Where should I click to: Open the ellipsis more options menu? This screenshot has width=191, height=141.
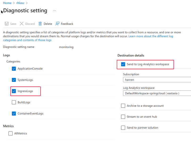[54, 11]
